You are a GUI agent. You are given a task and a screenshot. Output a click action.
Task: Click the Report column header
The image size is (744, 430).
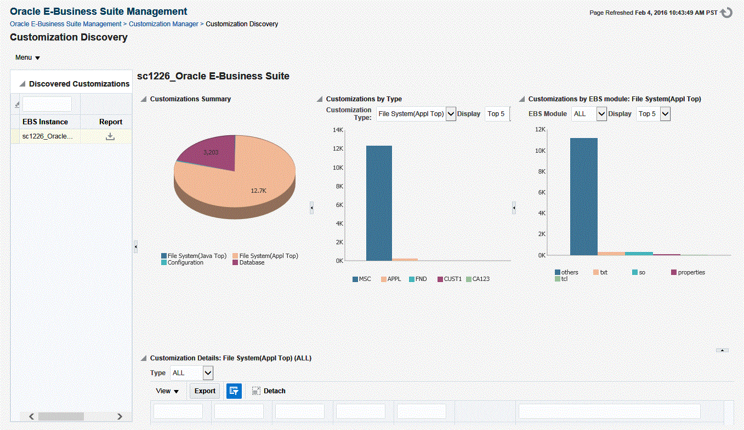[x=111, y=122]
